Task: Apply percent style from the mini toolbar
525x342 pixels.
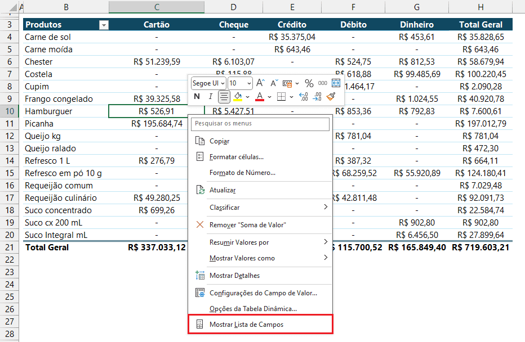Action: point(309,83)
